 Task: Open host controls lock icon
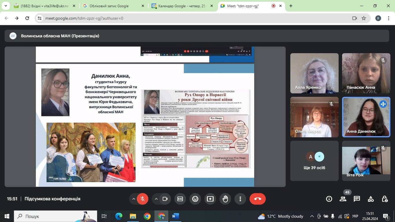pos(385,199)
